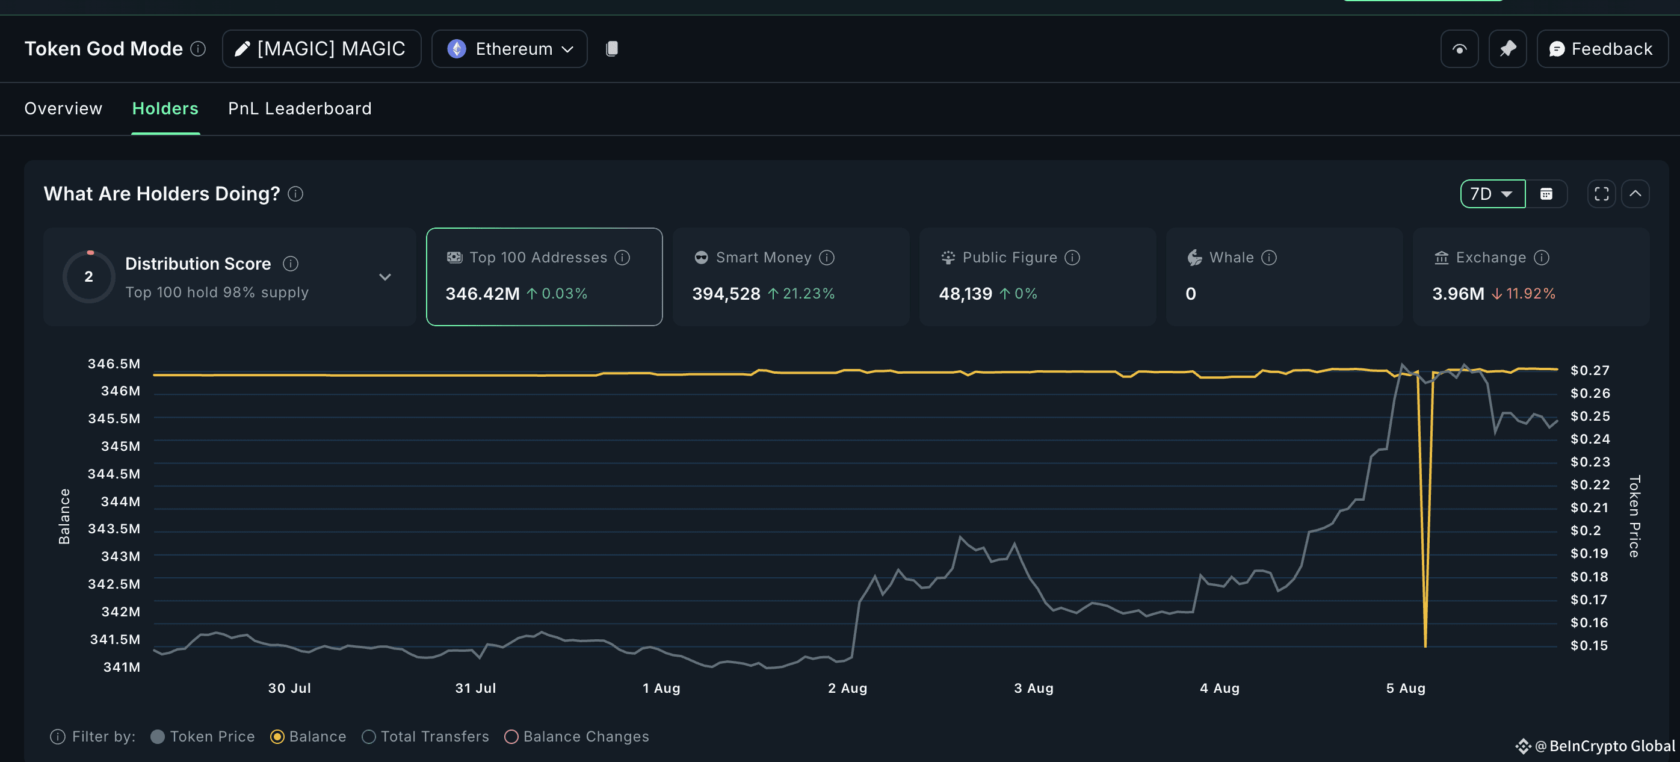This screenshot has width=1680, height=762.
Task: Click the 394,528 Smart Money value
Action: click(x=726, y=294)
